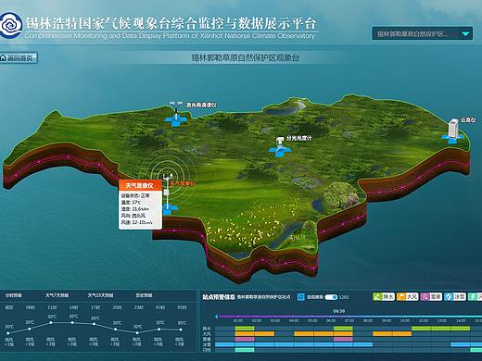Click the observatory logo icon

[11, 25]
